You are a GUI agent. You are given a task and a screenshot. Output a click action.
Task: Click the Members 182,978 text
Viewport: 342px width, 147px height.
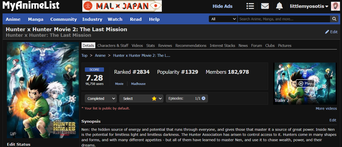coord(227,72)
